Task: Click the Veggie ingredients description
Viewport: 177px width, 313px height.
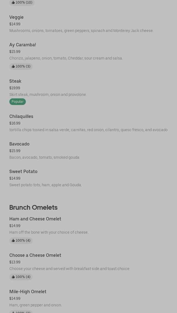Action: coord(81,31)
